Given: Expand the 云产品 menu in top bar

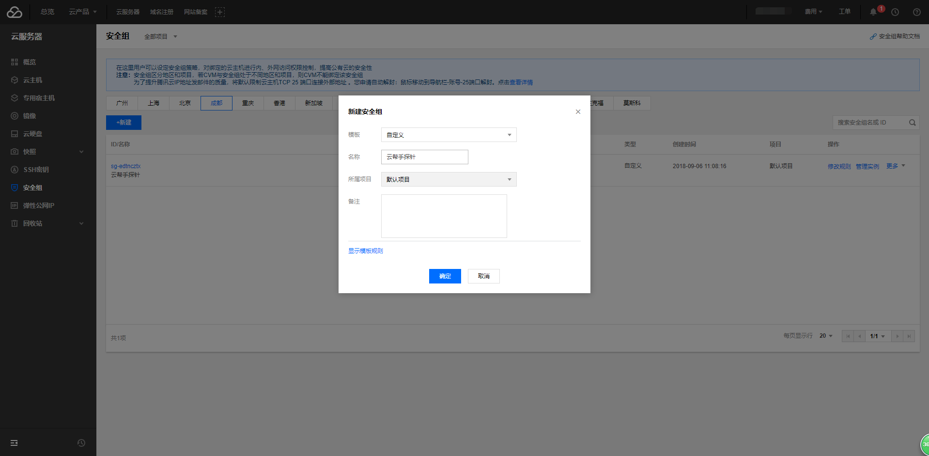Looking at the screenshot, I should click(x=82, y=12).
